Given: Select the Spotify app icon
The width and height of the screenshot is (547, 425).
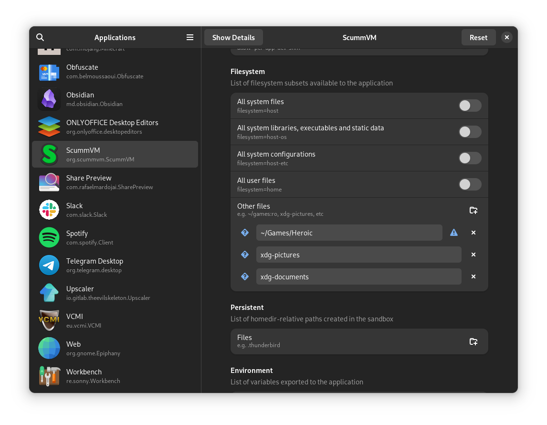Looking at the screenshot, I should point(49,238).
